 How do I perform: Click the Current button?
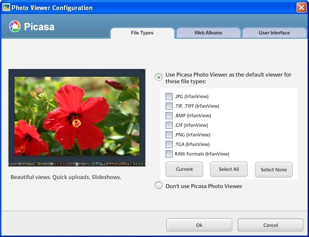click(184, 169)
